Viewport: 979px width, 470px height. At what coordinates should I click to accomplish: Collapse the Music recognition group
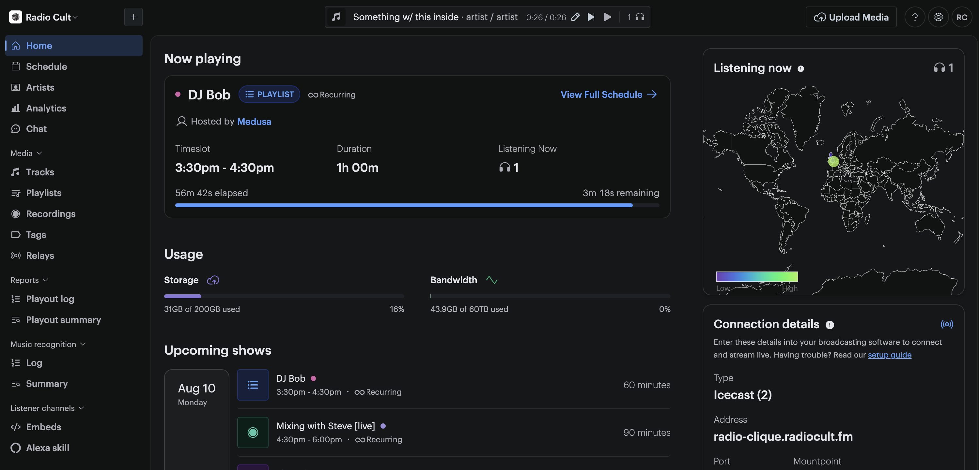click(48, 344)
